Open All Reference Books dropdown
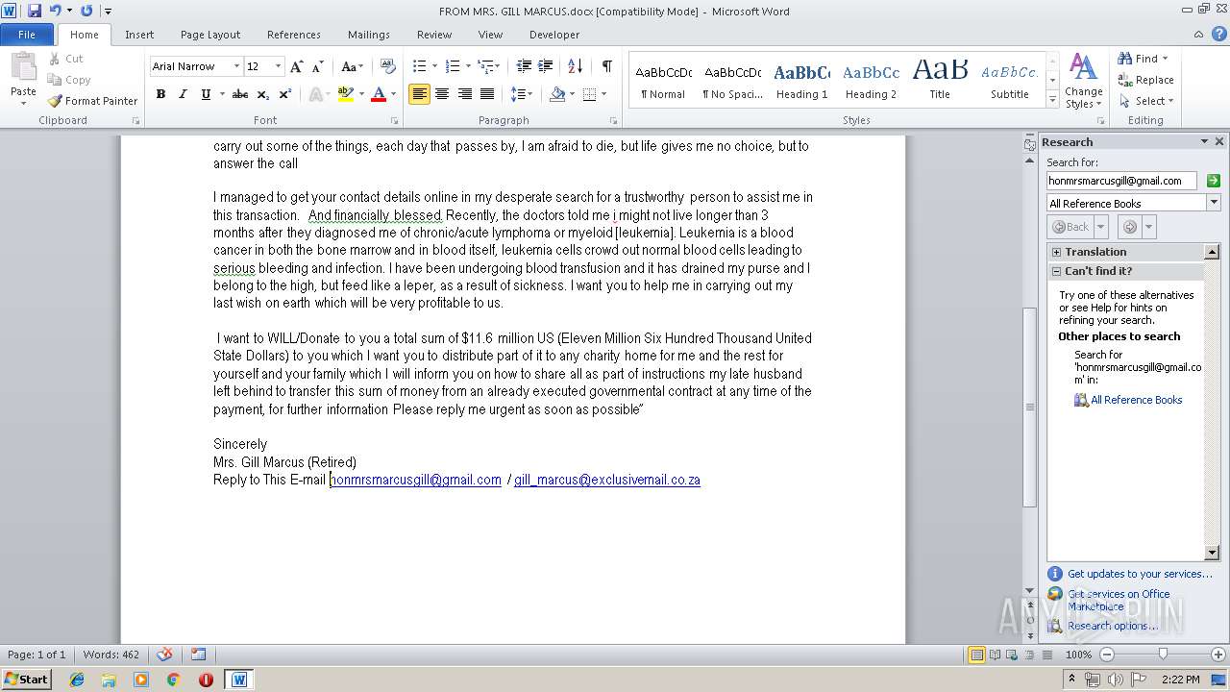1230x692 pixels. point(1213,203)
